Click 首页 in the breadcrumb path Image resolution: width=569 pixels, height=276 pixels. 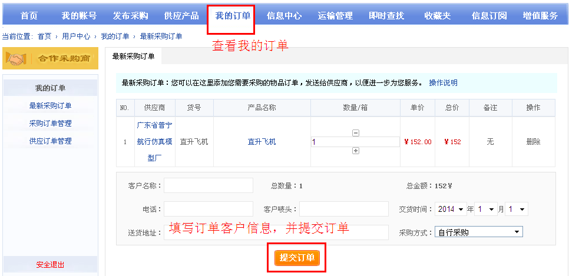(x=44, y=36)
